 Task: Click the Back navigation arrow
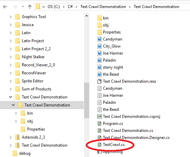pos(5,7)
